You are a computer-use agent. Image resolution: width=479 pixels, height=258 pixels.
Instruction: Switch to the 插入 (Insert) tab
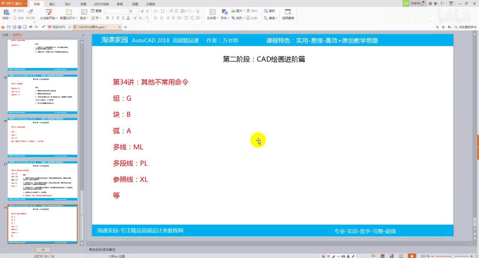[52, 4]
